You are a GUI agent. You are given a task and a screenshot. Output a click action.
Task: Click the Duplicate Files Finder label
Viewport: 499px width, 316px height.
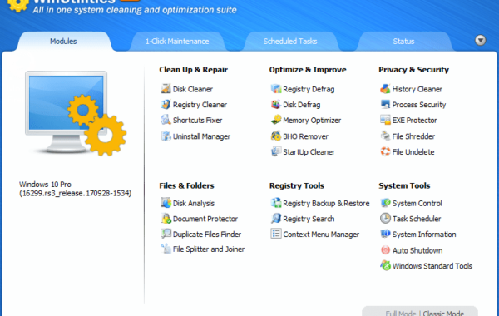207,235
